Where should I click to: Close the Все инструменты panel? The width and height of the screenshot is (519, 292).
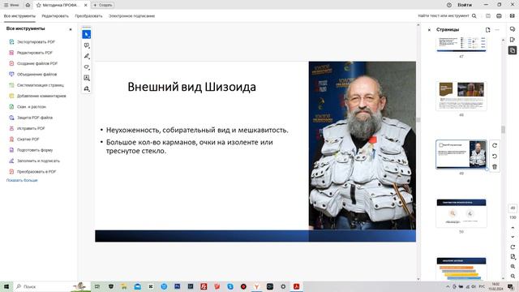point(71,29)
